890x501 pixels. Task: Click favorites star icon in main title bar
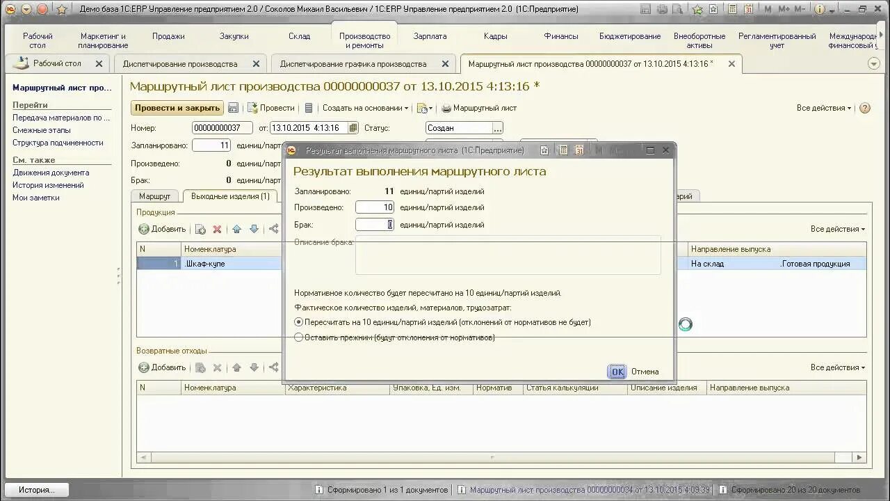click(x=61, y=9)
